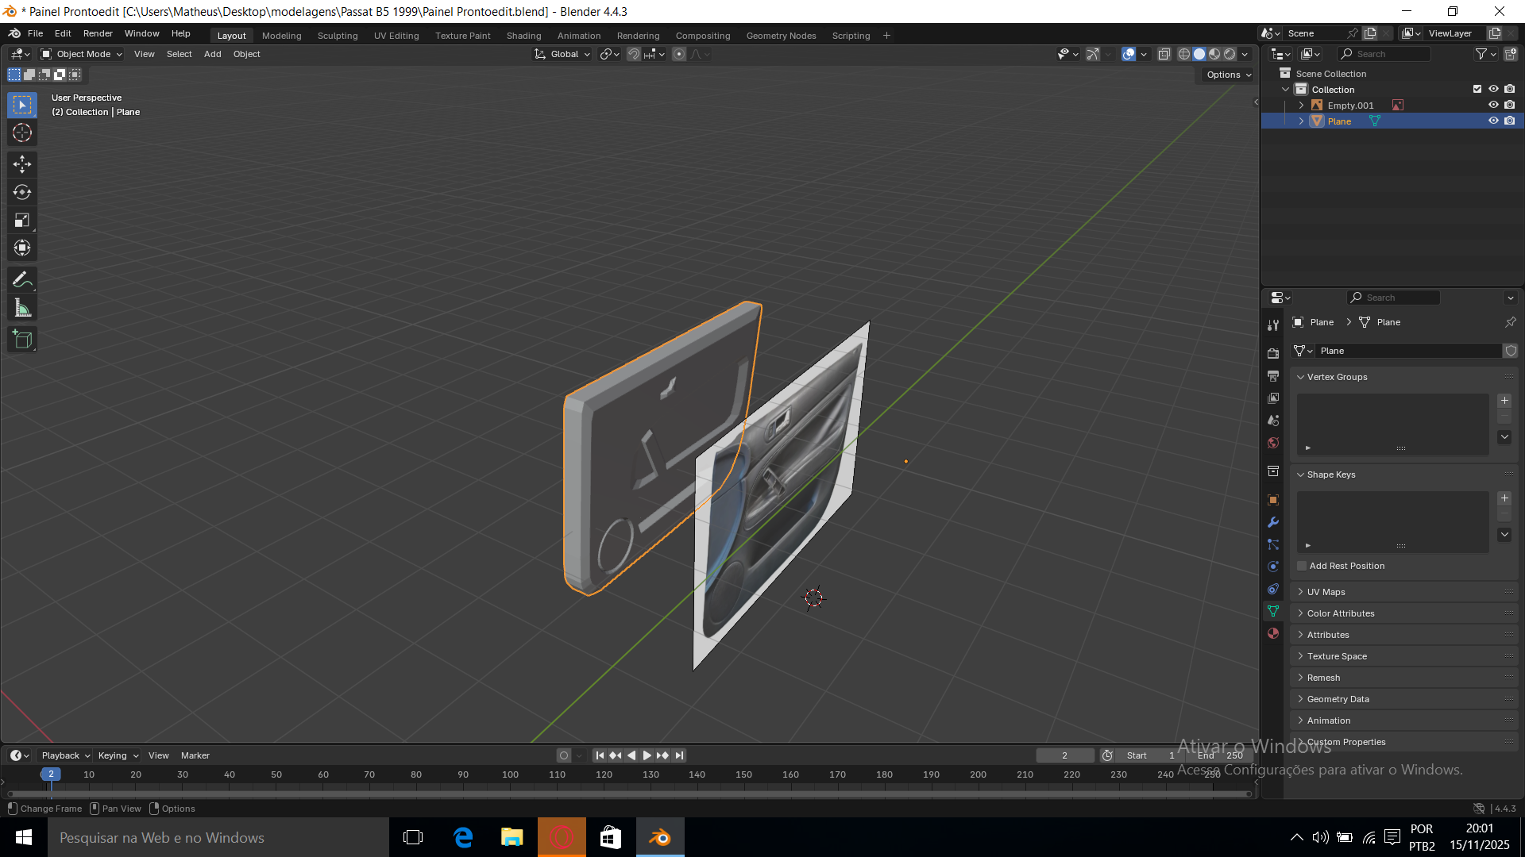
Task: Open the Object Mode dropdown
Action: point(82,54)
